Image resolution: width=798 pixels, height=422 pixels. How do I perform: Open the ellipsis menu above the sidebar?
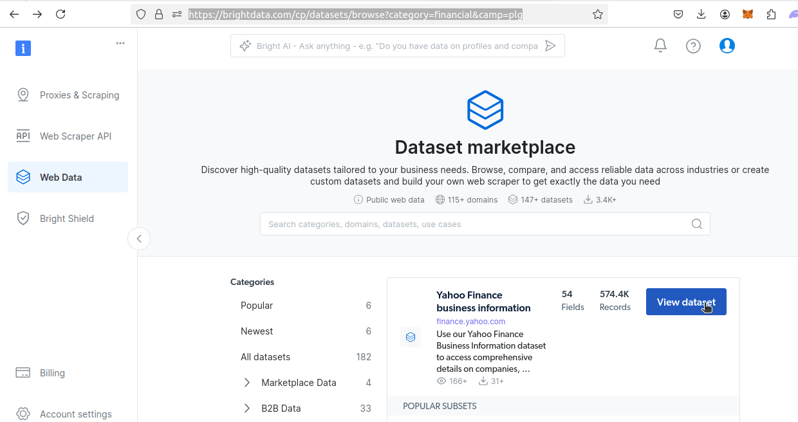(120, 42)
